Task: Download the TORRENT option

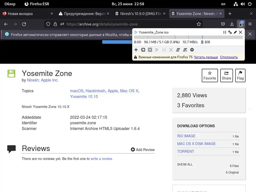Action: point(186,151)
